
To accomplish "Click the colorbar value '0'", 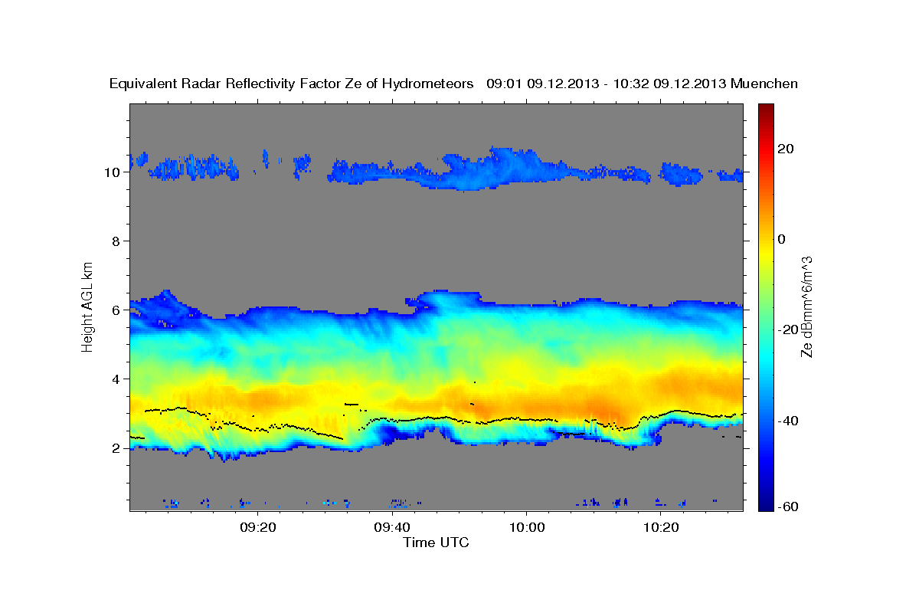I will [782, 239].
